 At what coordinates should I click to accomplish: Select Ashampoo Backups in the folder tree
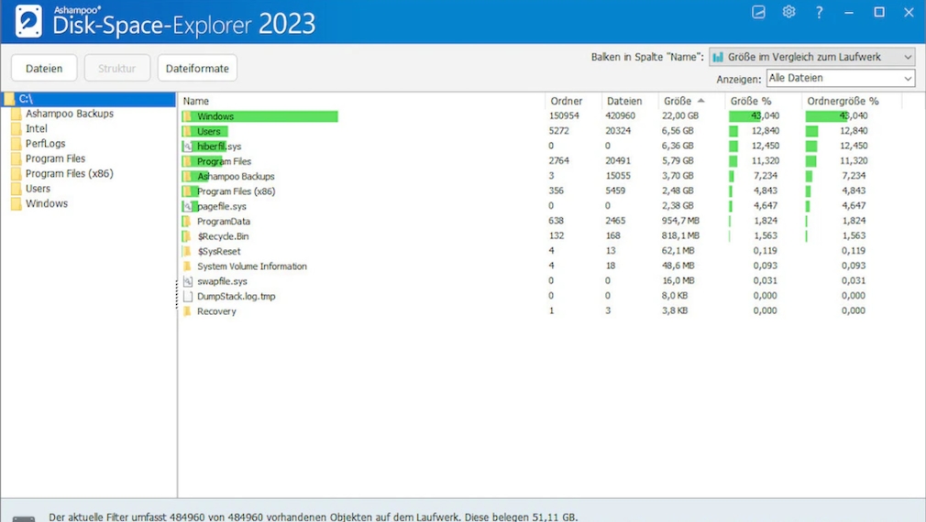tap(69, 114)
